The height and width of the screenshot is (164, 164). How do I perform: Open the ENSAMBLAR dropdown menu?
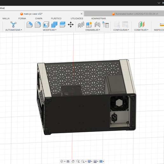93,30
